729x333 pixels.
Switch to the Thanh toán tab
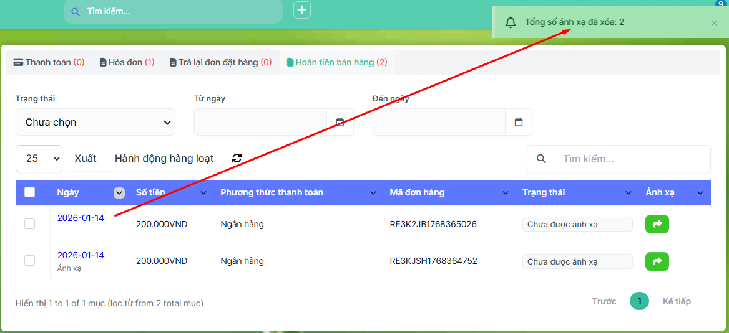click(x=49, y=62)
